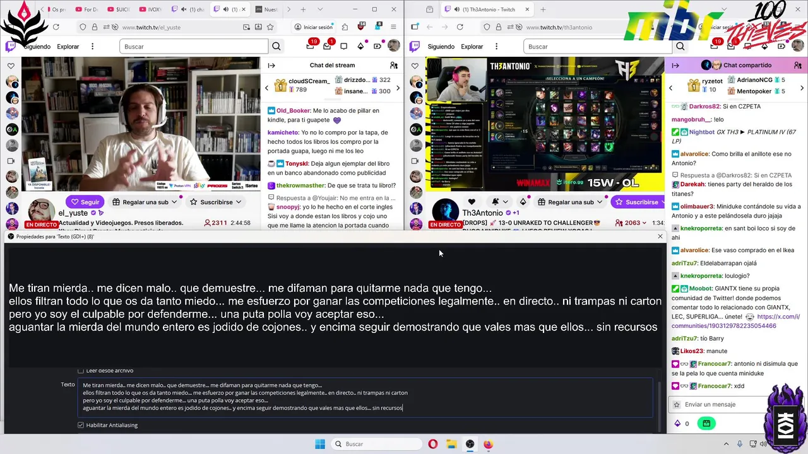Collapse the 'Chat del stream' panel arrow
Screen dimensions: 808x454
271,65
